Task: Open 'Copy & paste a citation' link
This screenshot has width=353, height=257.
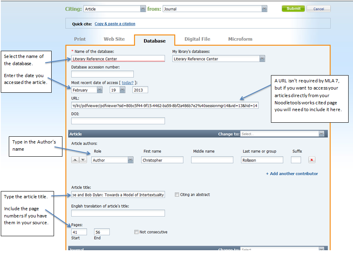Action: point(115,24)
